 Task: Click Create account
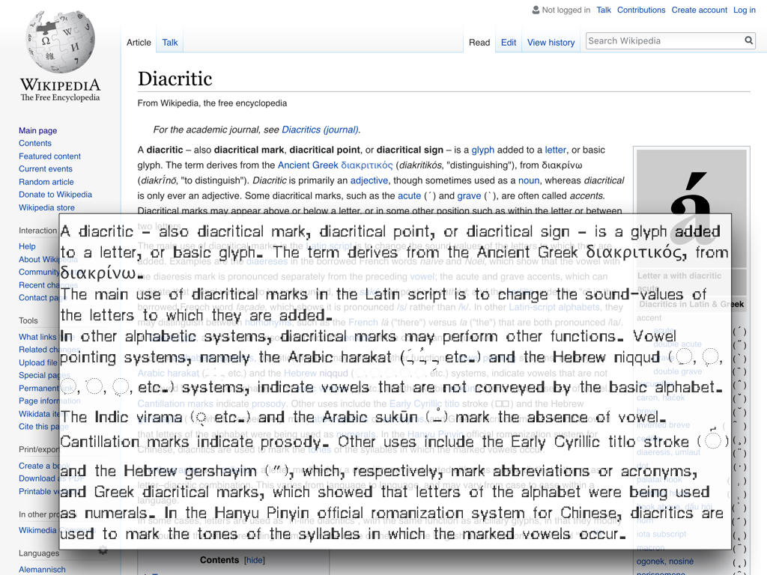[699, 10]
